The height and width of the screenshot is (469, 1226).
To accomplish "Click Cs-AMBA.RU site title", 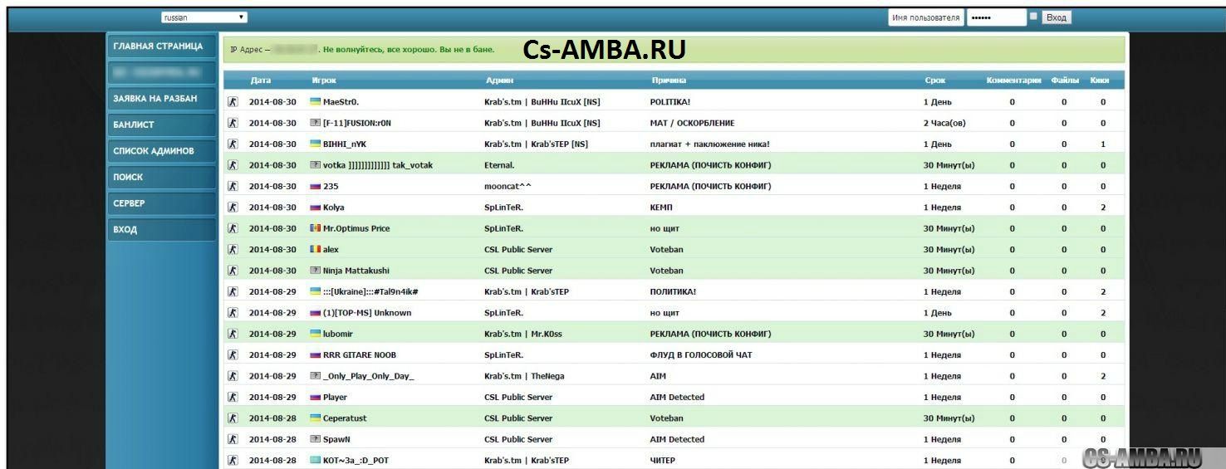I will [605, 50].
